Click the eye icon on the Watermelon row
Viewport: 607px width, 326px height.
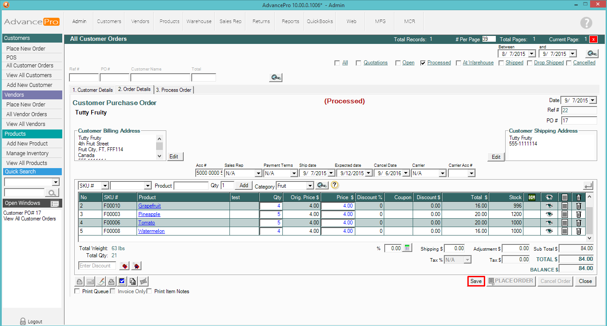(x=549, y=231)
